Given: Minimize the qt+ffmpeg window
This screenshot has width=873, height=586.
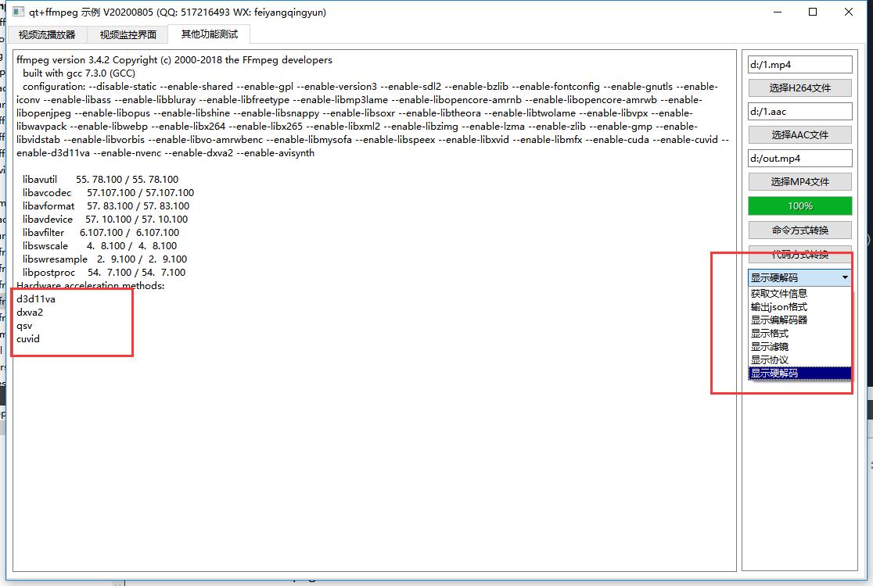Looking at the screenshot, I should coord(778,12).
